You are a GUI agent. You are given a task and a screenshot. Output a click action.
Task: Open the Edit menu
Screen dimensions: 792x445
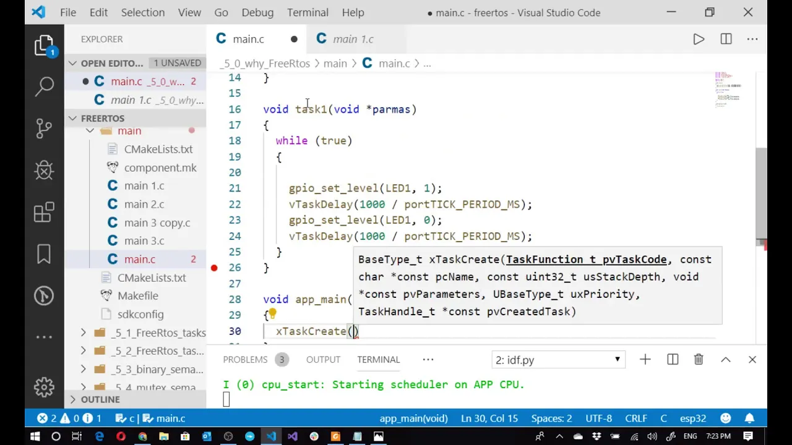click(x=98, y=12)
